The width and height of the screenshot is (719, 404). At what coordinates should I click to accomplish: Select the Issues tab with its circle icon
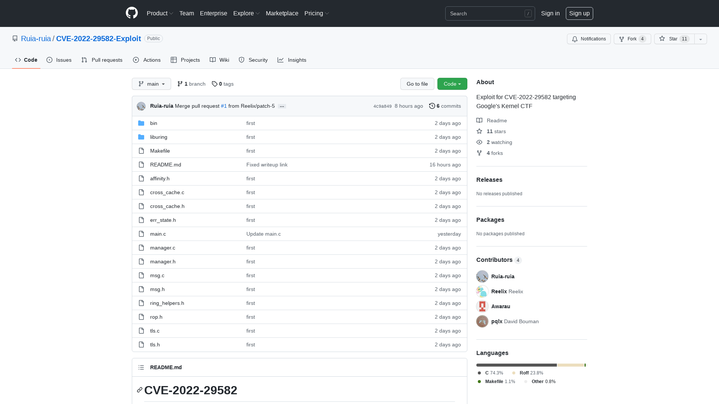tap(49, 60)
